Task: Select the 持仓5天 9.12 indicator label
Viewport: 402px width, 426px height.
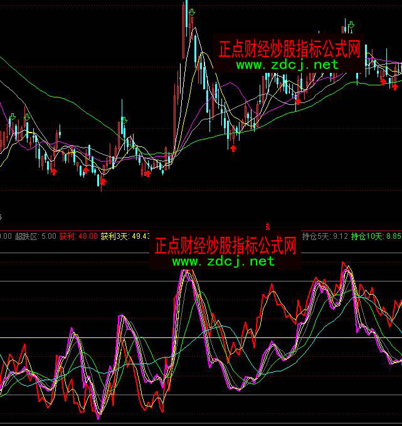Action: [x=325, y=236]
